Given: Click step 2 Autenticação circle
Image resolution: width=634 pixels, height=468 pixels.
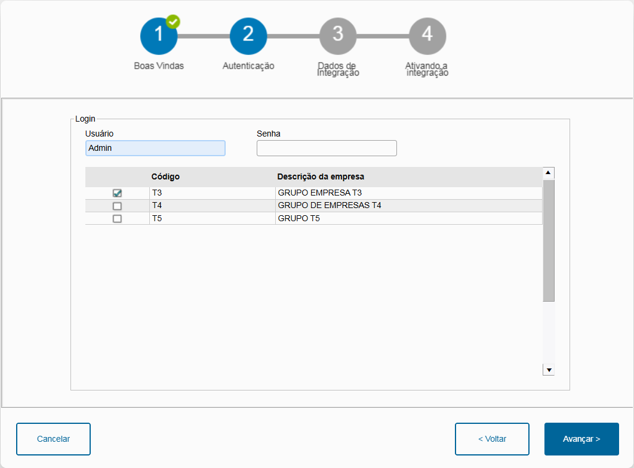Looking at the screenshot, I should 248,36.
